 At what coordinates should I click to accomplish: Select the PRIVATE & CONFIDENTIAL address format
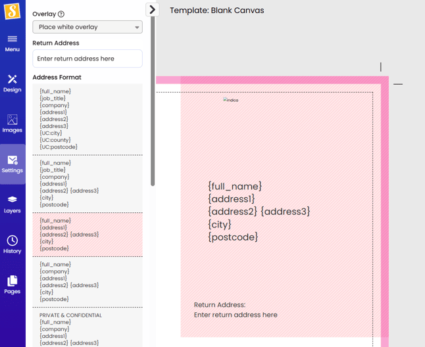87,328
